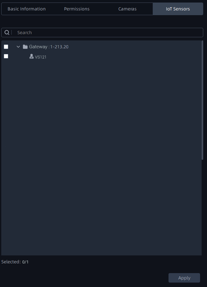Screen dimensions: 207x287
Task: Enable the VS121 sensor checkbox
Action: coord(6,56)
